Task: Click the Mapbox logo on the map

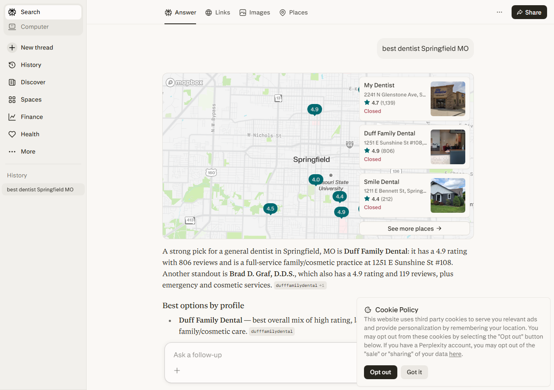Action: coord(184,82)
